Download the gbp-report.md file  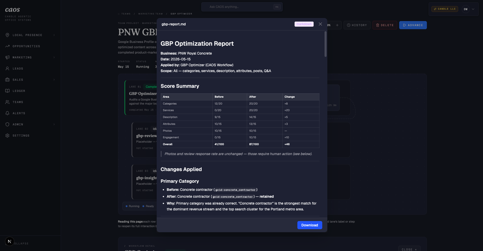310,225
